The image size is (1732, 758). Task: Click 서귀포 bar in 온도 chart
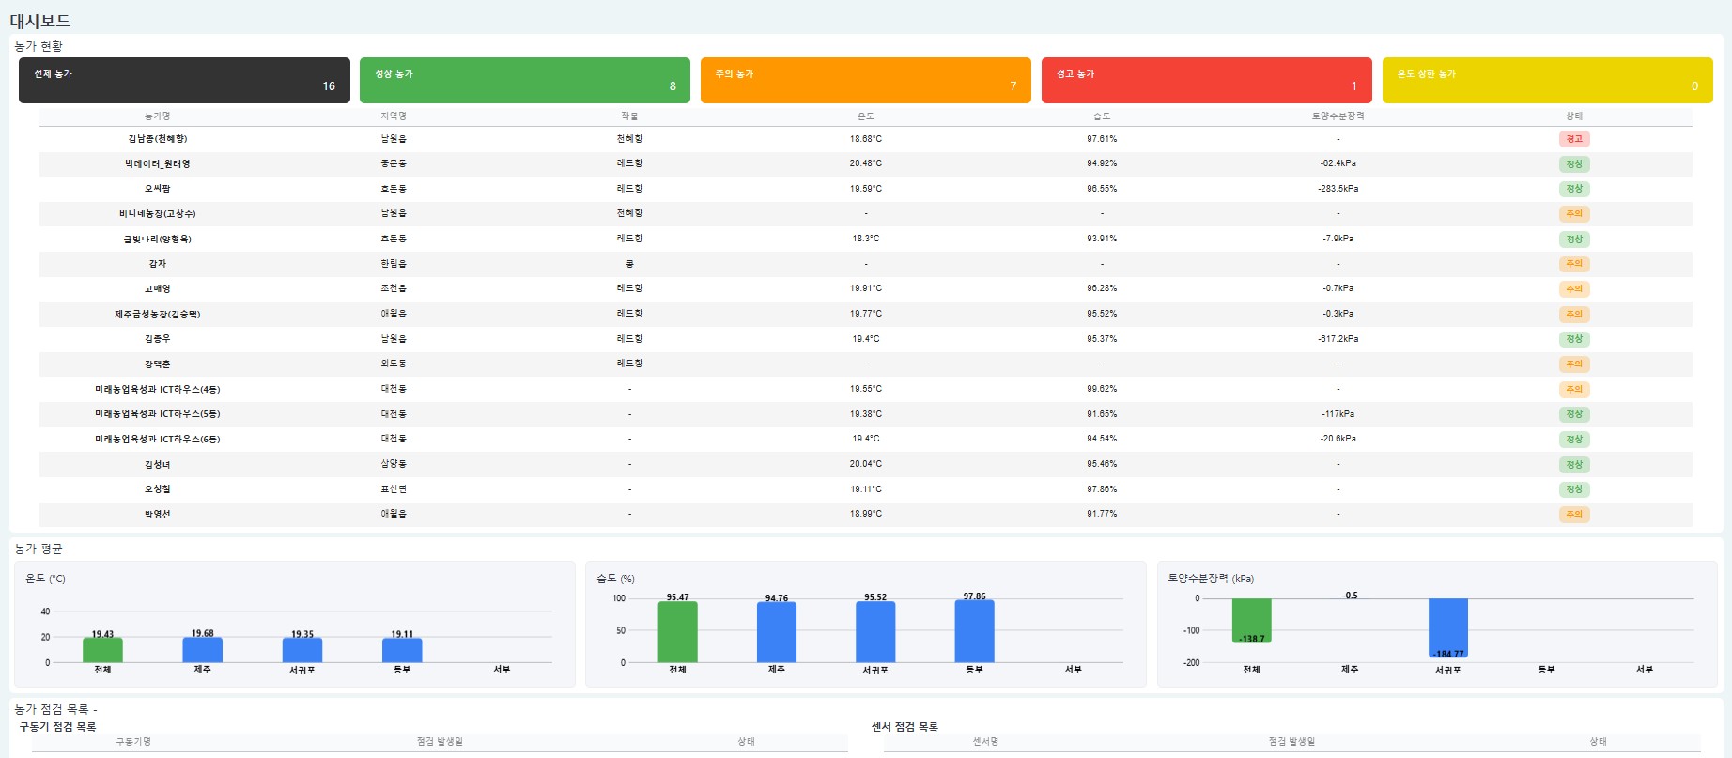point(302,650)
